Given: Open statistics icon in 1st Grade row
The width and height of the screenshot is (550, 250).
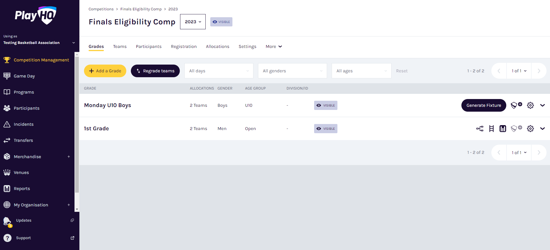Looking at the screenshot, I should [x=503, y=129].
